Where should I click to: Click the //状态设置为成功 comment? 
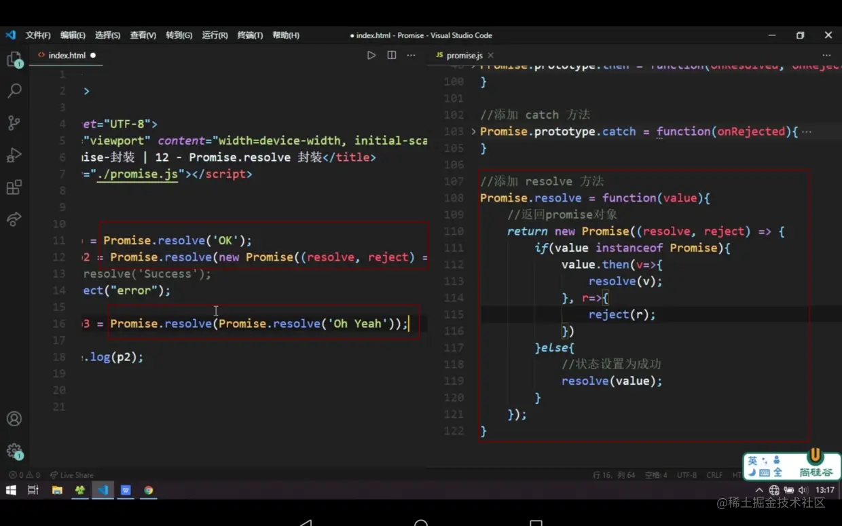611,364
